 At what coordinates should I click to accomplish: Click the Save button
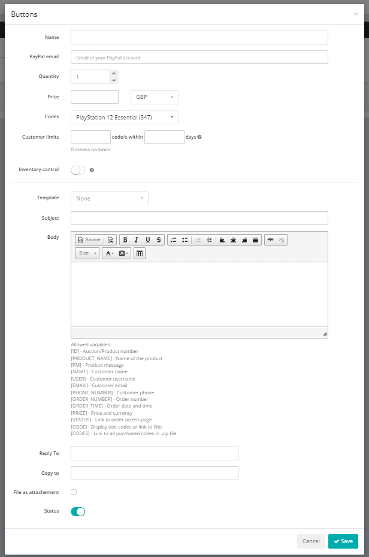(x=343, y=541)
